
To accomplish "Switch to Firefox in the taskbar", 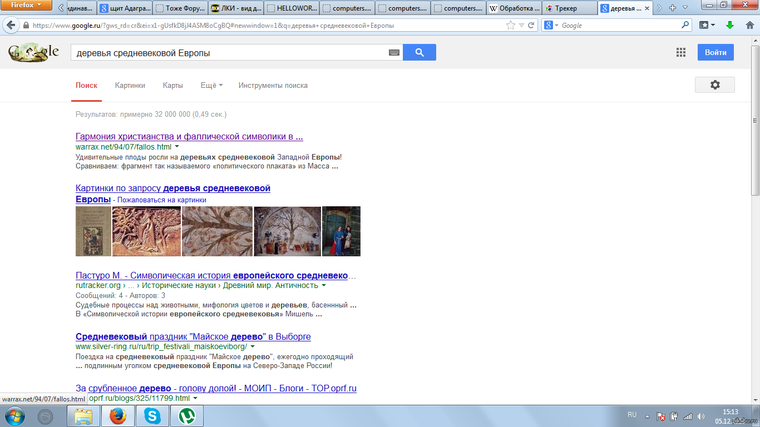I will 118,416.
